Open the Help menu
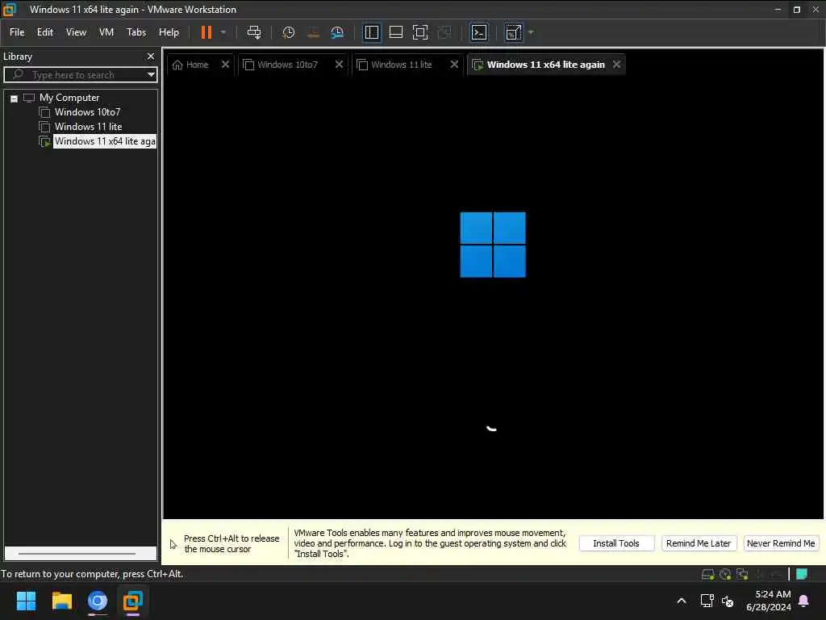This screenshot has width=826, height=620. 169,32
